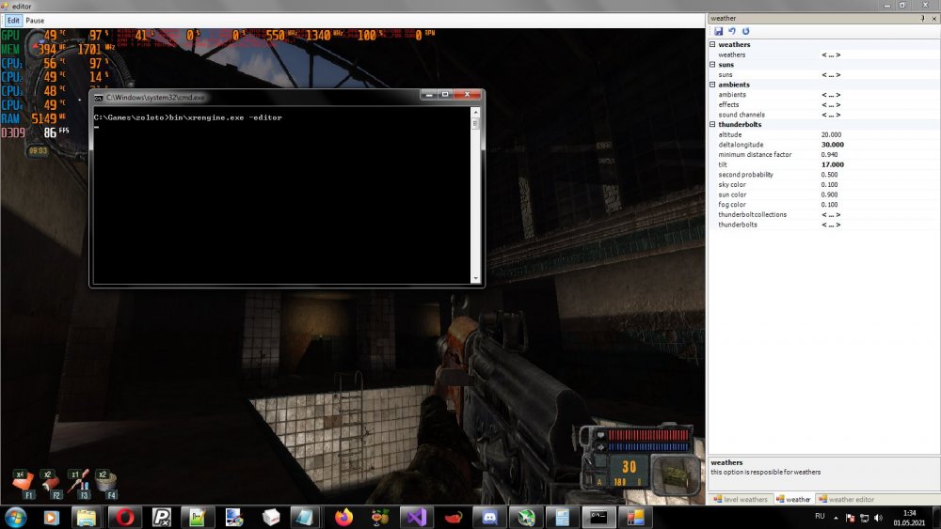Open the network tray icon
The width and height of the screenshot is (941, 529).
[864, 518]
